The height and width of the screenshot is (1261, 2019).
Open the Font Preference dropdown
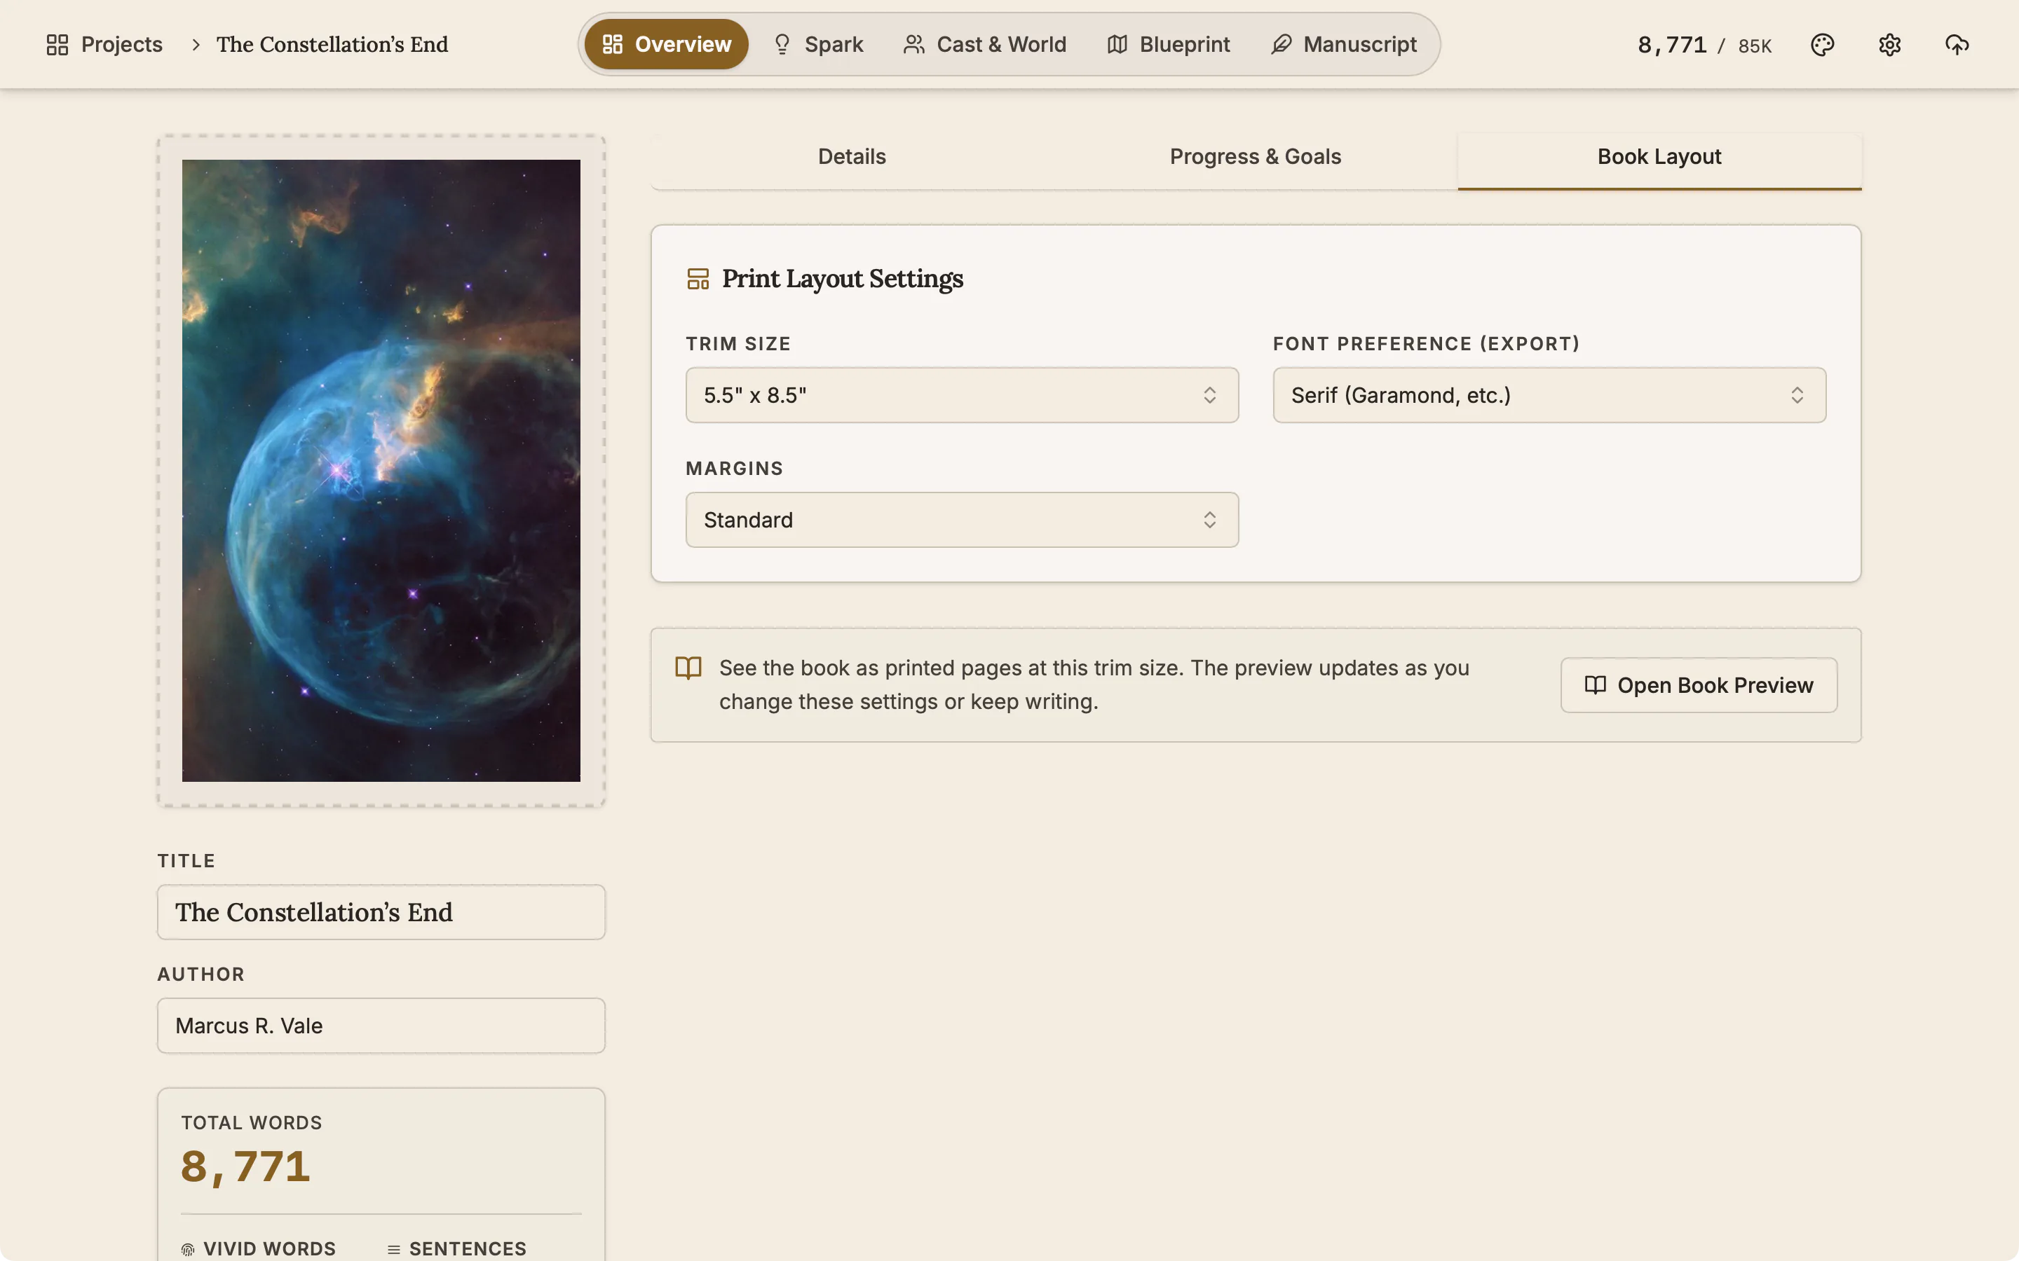point(1549,395)
